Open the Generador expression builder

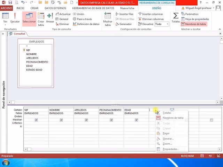(124, 24)
